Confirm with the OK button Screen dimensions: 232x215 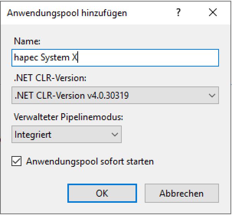102,193
